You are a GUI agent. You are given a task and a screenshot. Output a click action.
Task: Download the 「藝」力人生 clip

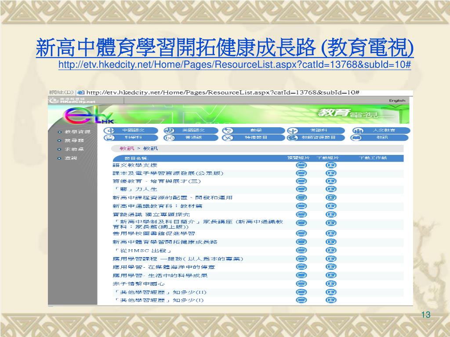[x=331, y=189]
